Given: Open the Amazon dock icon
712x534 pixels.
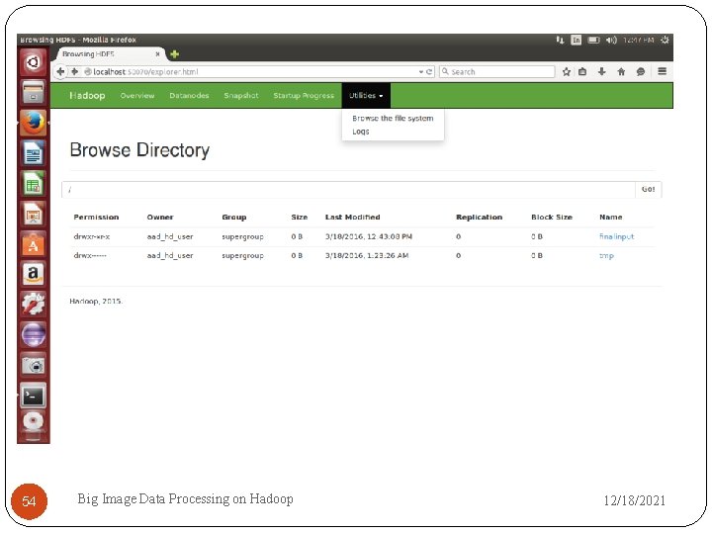Looking at the screenshot, I should point(34,274).
